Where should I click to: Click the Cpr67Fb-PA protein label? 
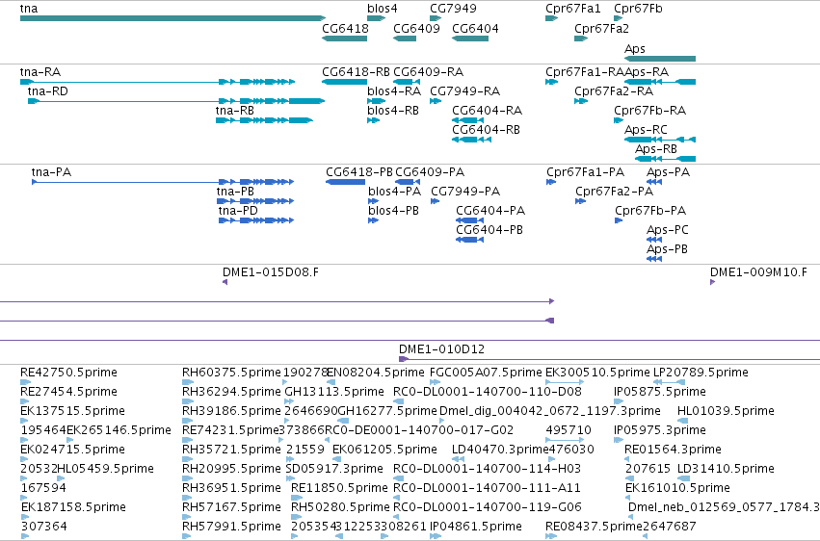650,211
